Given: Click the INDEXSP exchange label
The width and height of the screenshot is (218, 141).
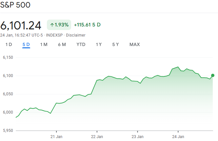Looking at the screenshot, I should [x=54, y=35].
